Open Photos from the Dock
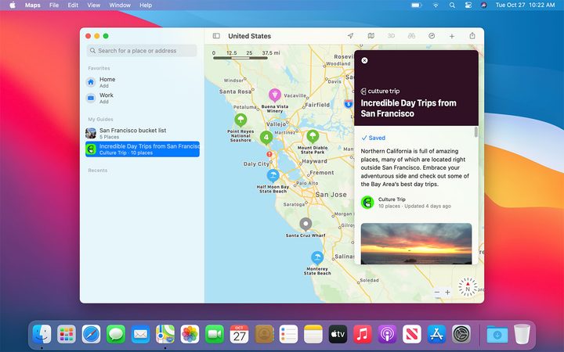 (x=190, y=334)
